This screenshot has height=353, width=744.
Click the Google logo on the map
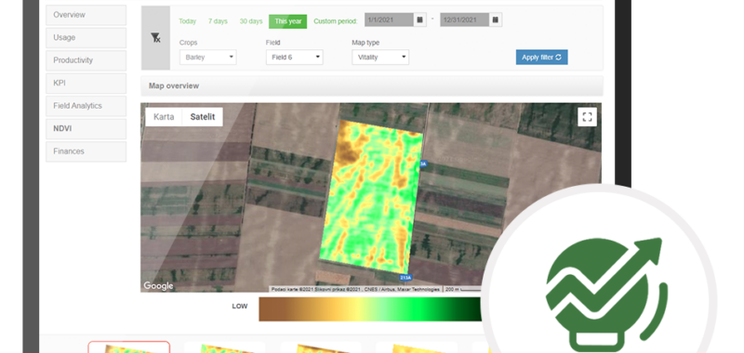click(x=158, y=286)
